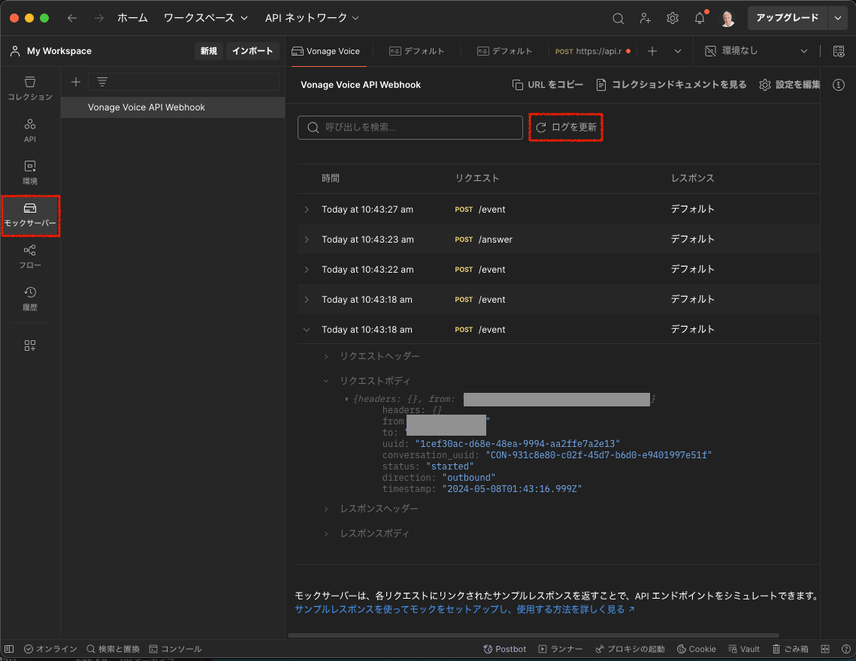Select the 環境 icon in the left sidebar
Image resolution: width=856 pixels, height=661 pixels.
tap(30, 172)
